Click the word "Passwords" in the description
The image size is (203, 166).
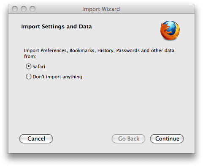[128, 50]
